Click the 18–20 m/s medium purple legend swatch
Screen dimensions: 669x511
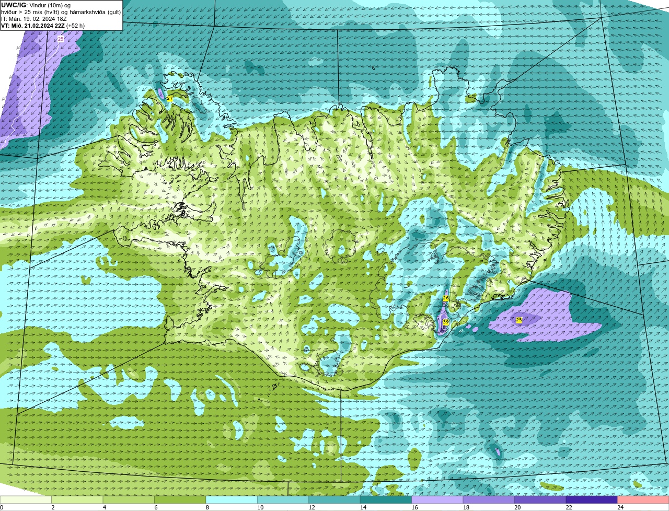click(x=489, y=500)
